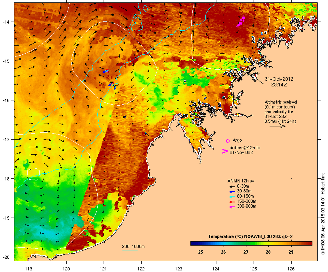The height and width of the screenshot is (272, 328).
Task: Click the IMOS copyright timestamp text
Action: click(x=323, y=214)
